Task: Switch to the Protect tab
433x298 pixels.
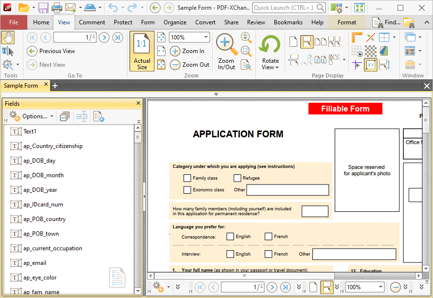Action: click(x=123, y=22)
